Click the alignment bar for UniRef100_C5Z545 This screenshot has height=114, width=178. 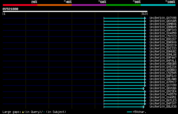pyautogui.click(x=124, y=73)
